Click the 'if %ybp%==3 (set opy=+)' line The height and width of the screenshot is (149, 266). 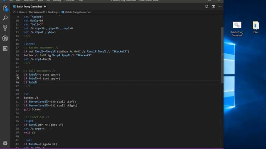click(x=42, y=79)
